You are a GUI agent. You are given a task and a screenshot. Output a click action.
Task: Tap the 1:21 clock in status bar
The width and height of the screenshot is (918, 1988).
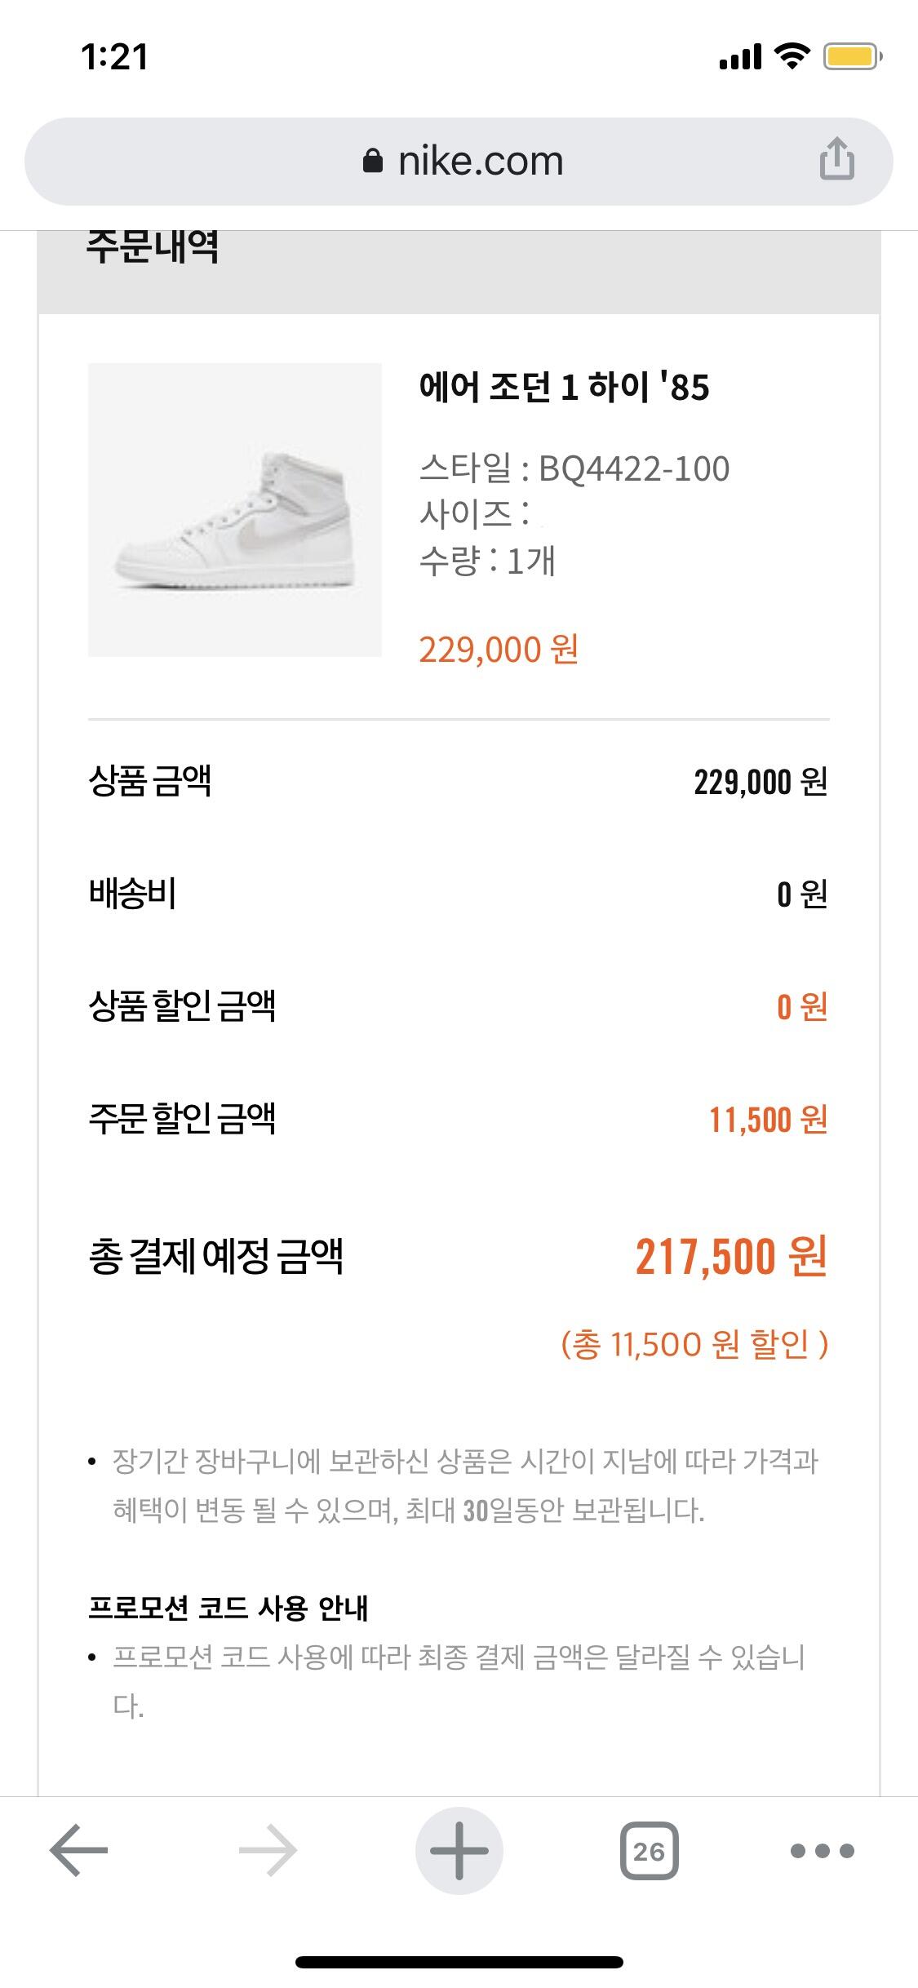[x=115, y=57]
